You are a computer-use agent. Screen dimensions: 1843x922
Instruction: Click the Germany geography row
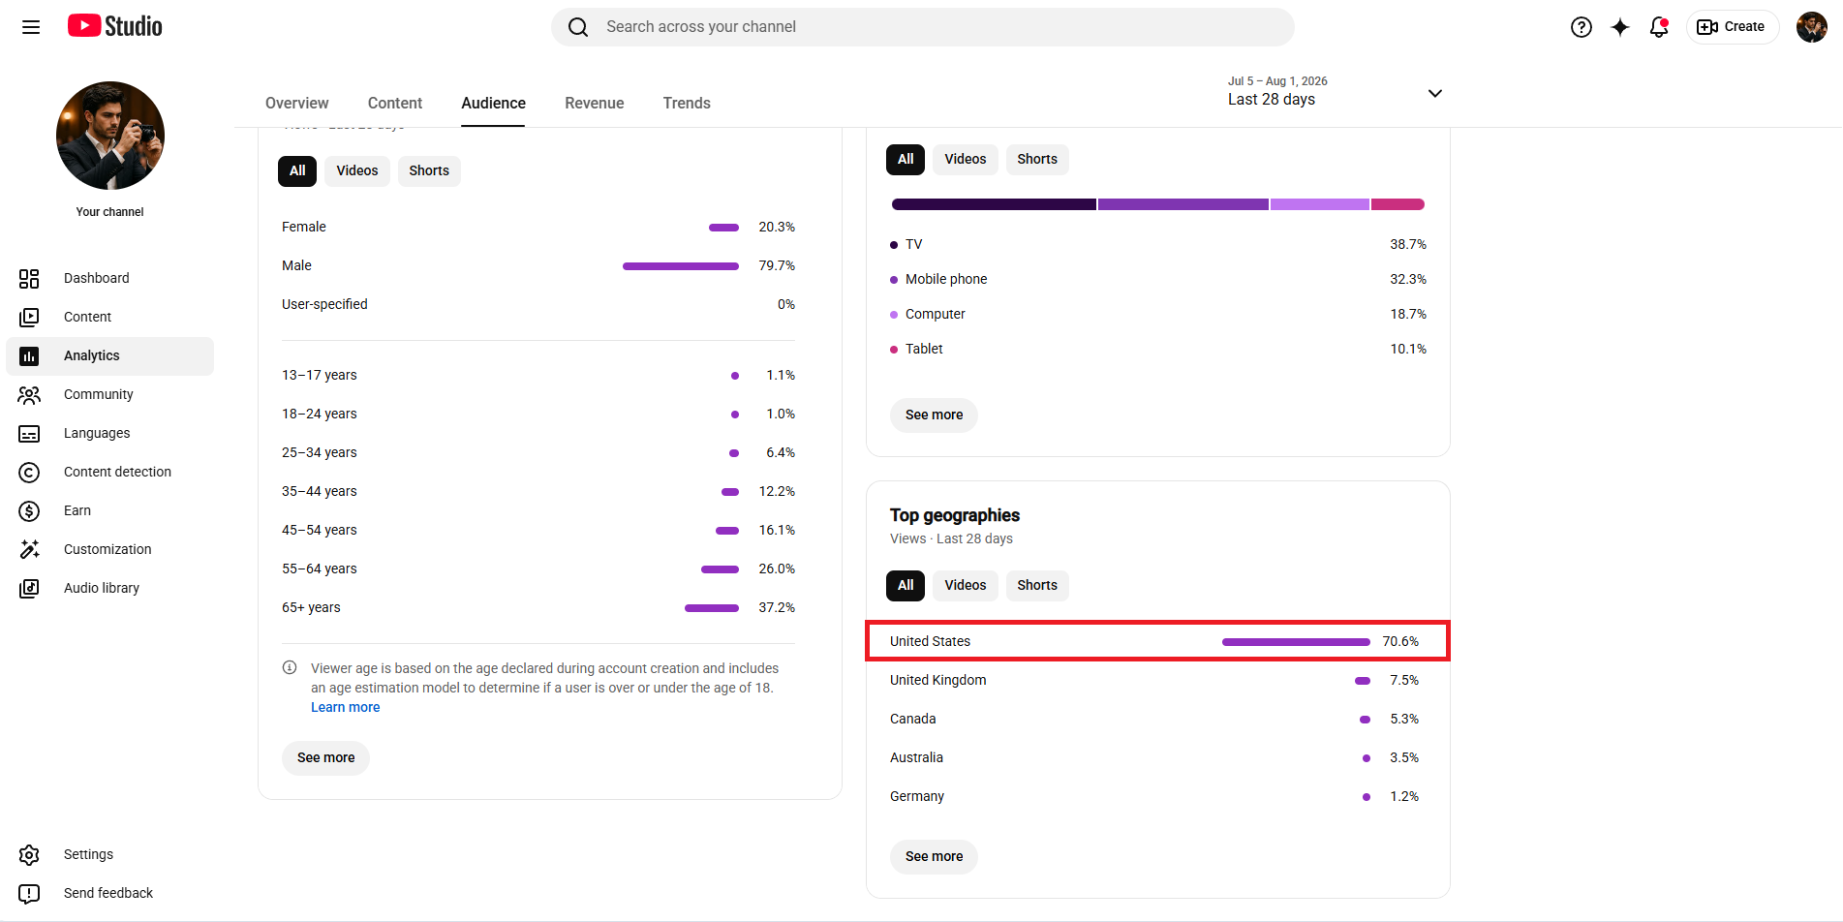pos(1157,797)
